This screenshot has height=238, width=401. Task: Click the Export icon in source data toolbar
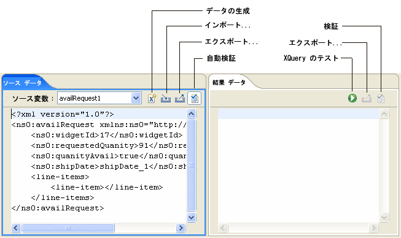point(180,98)
